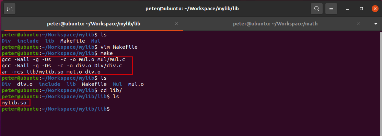
Task: Close the Workspace/math terminal tab
Action: [358, 24]
